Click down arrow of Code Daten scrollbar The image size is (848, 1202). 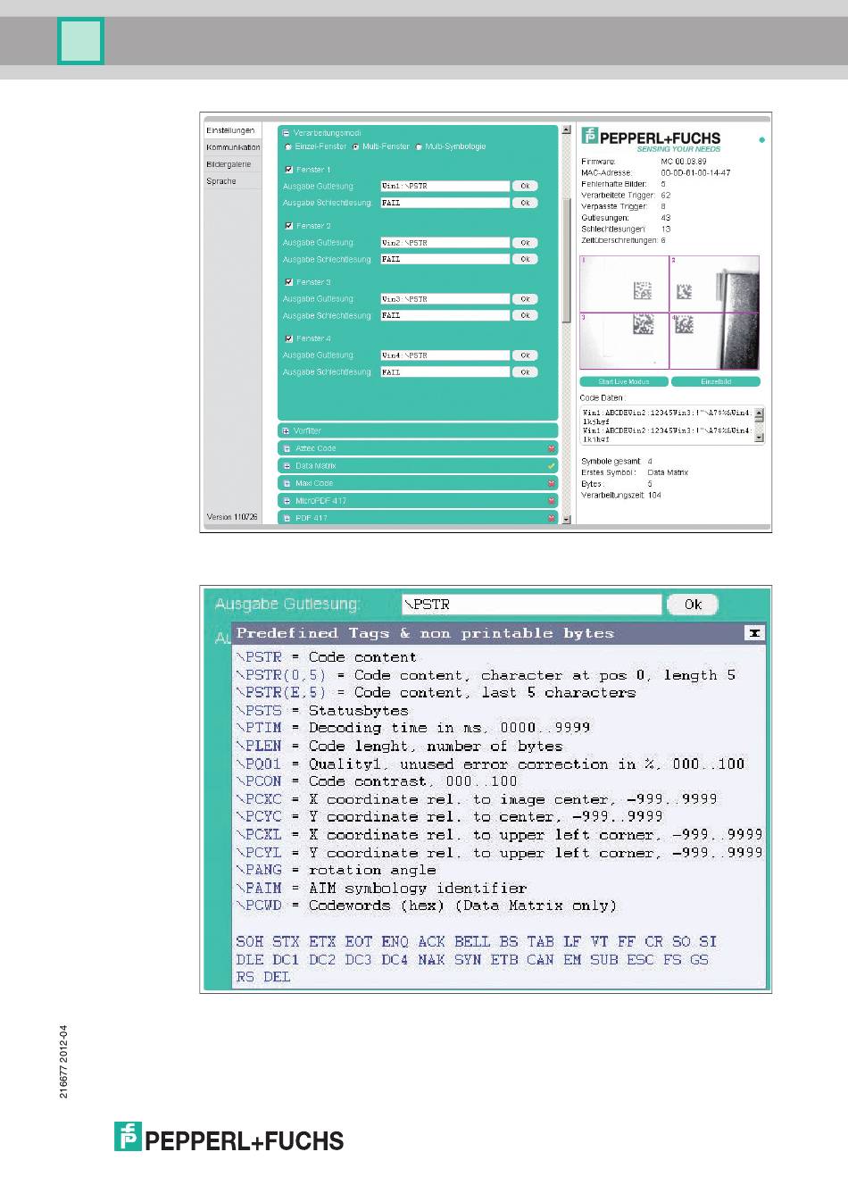[x=760, y=438]
